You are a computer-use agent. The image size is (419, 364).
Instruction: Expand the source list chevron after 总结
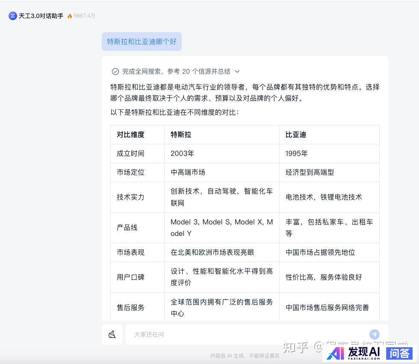[238, 72]
